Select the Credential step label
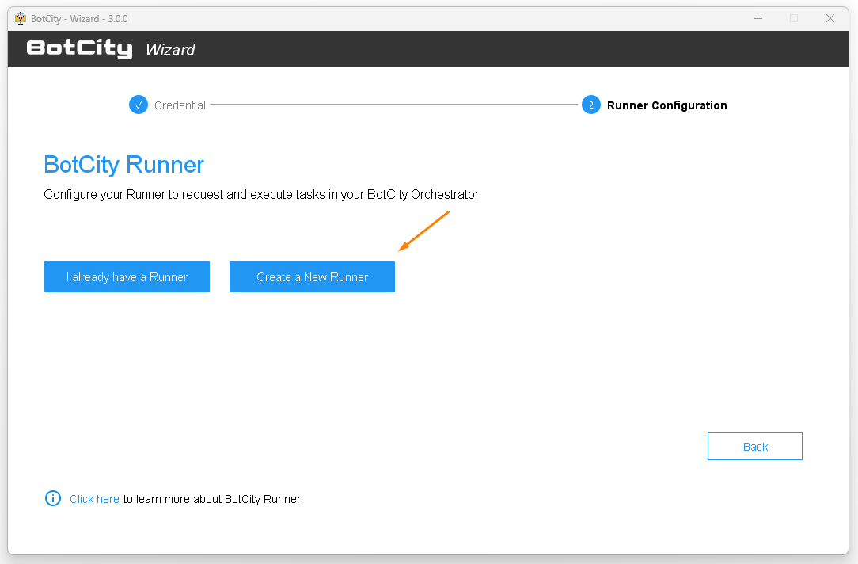The height and width of the screenshot is (564, 858). 180,105
